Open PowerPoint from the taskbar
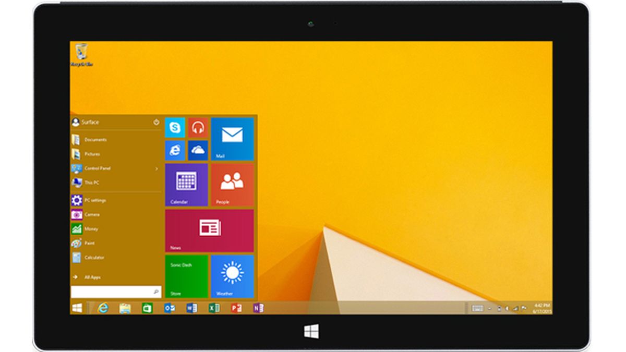The height and width of the screenshot is (352, 626). tap(236, 308)
